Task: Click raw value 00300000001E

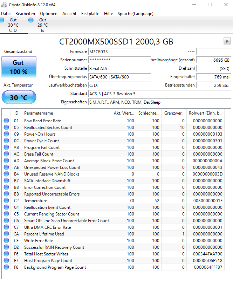Action: click(x=208, y=200)
